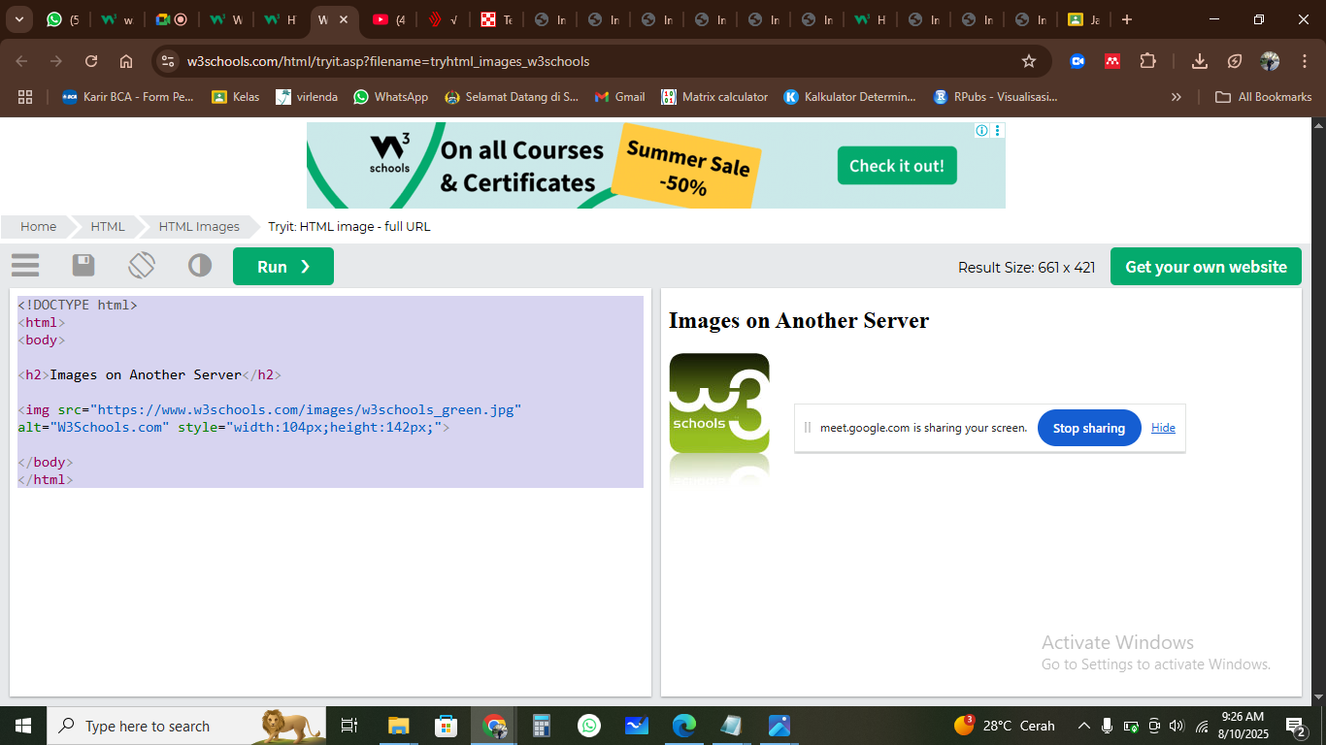Open site information icon in address bar
Viewport: 1326px width, 745px height.
(x=168, y=61)
